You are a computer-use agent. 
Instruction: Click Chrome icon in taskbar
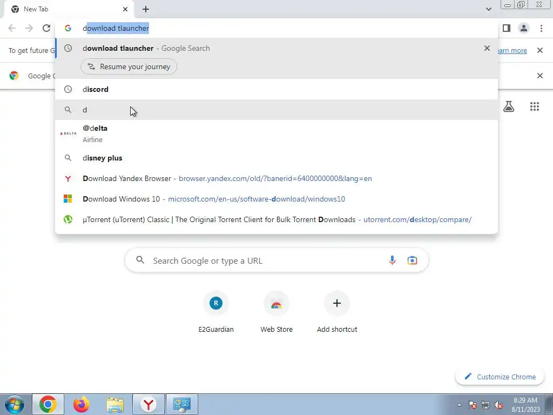point(48,404)
